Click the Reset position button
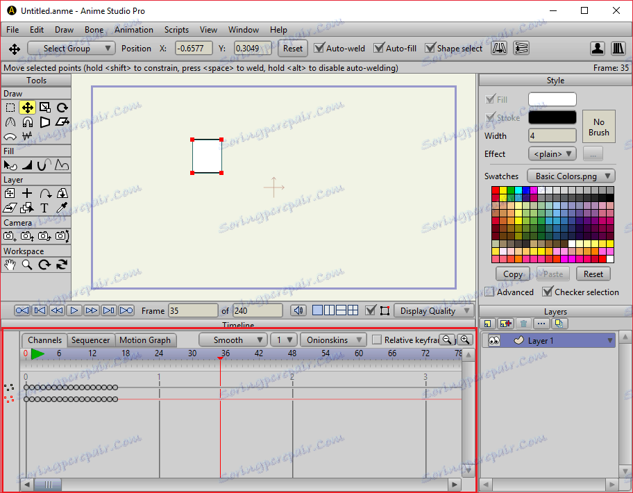 [293, 49]
